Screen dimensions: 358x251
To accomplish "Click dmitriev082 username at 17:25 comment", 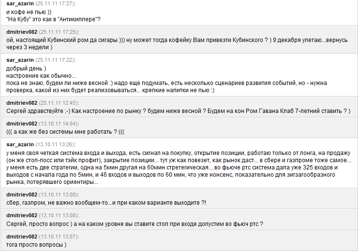I will [x=22, y=32].
